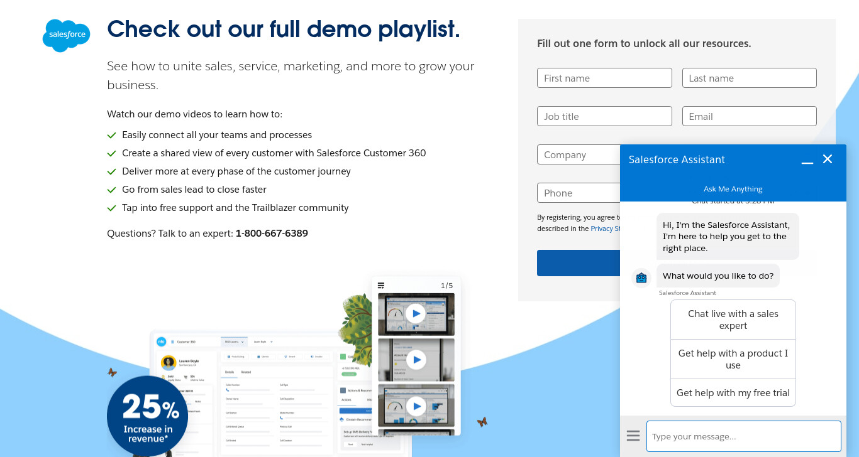Open the chat options hamburger menu

click(x=633, y=436)
